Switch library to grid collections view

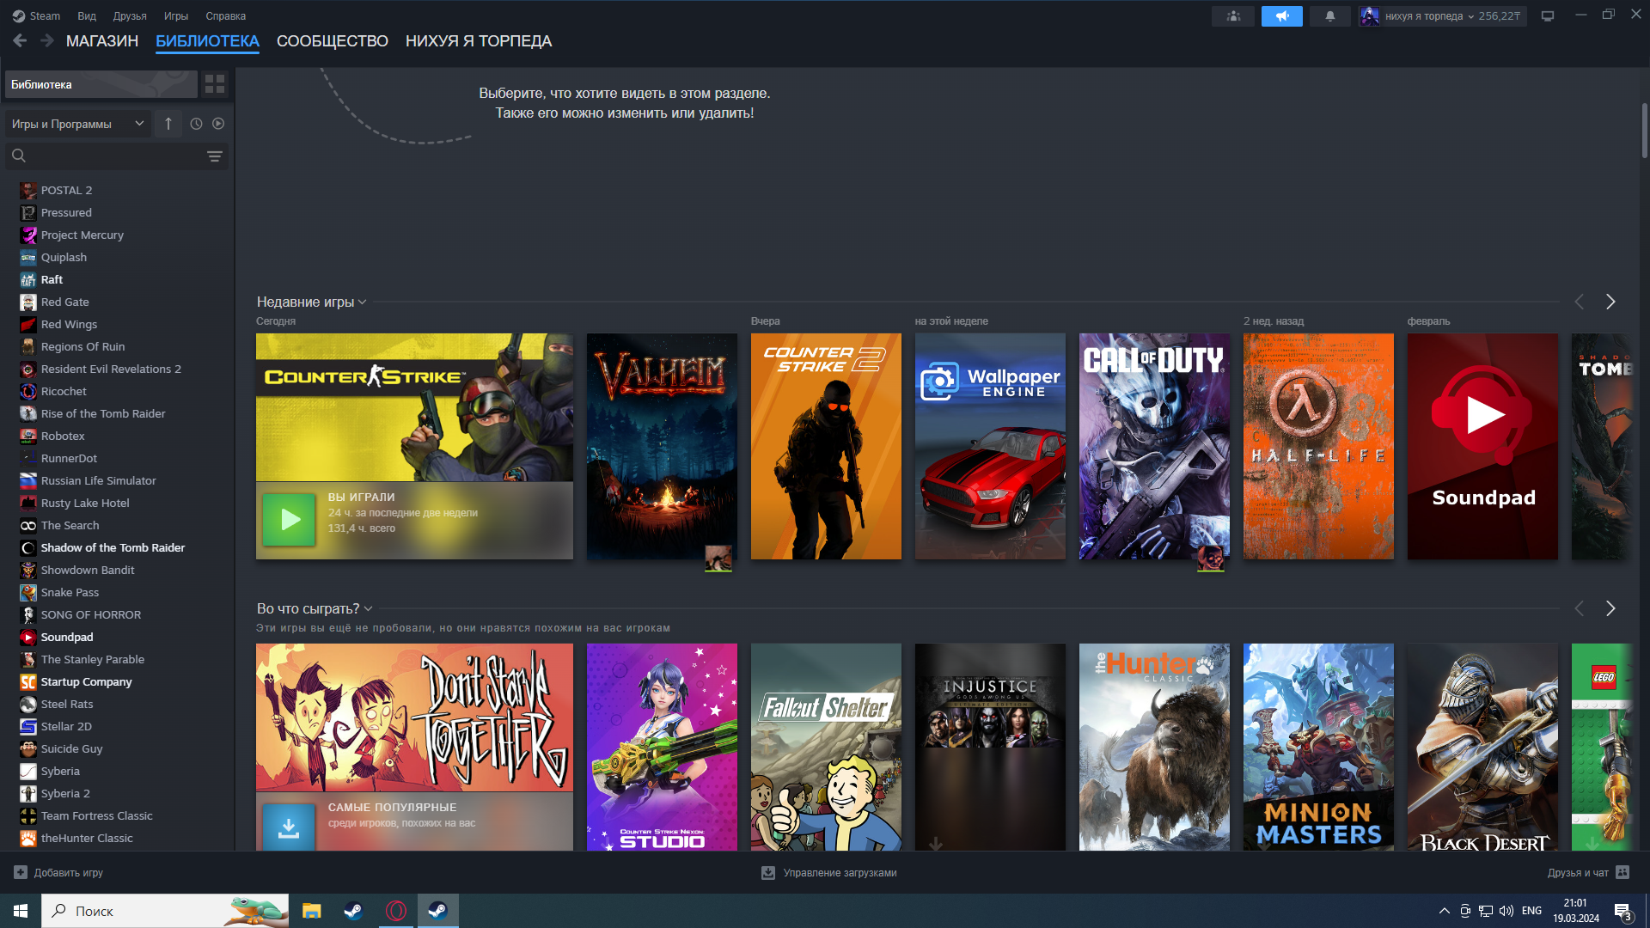tap(215, 84)
